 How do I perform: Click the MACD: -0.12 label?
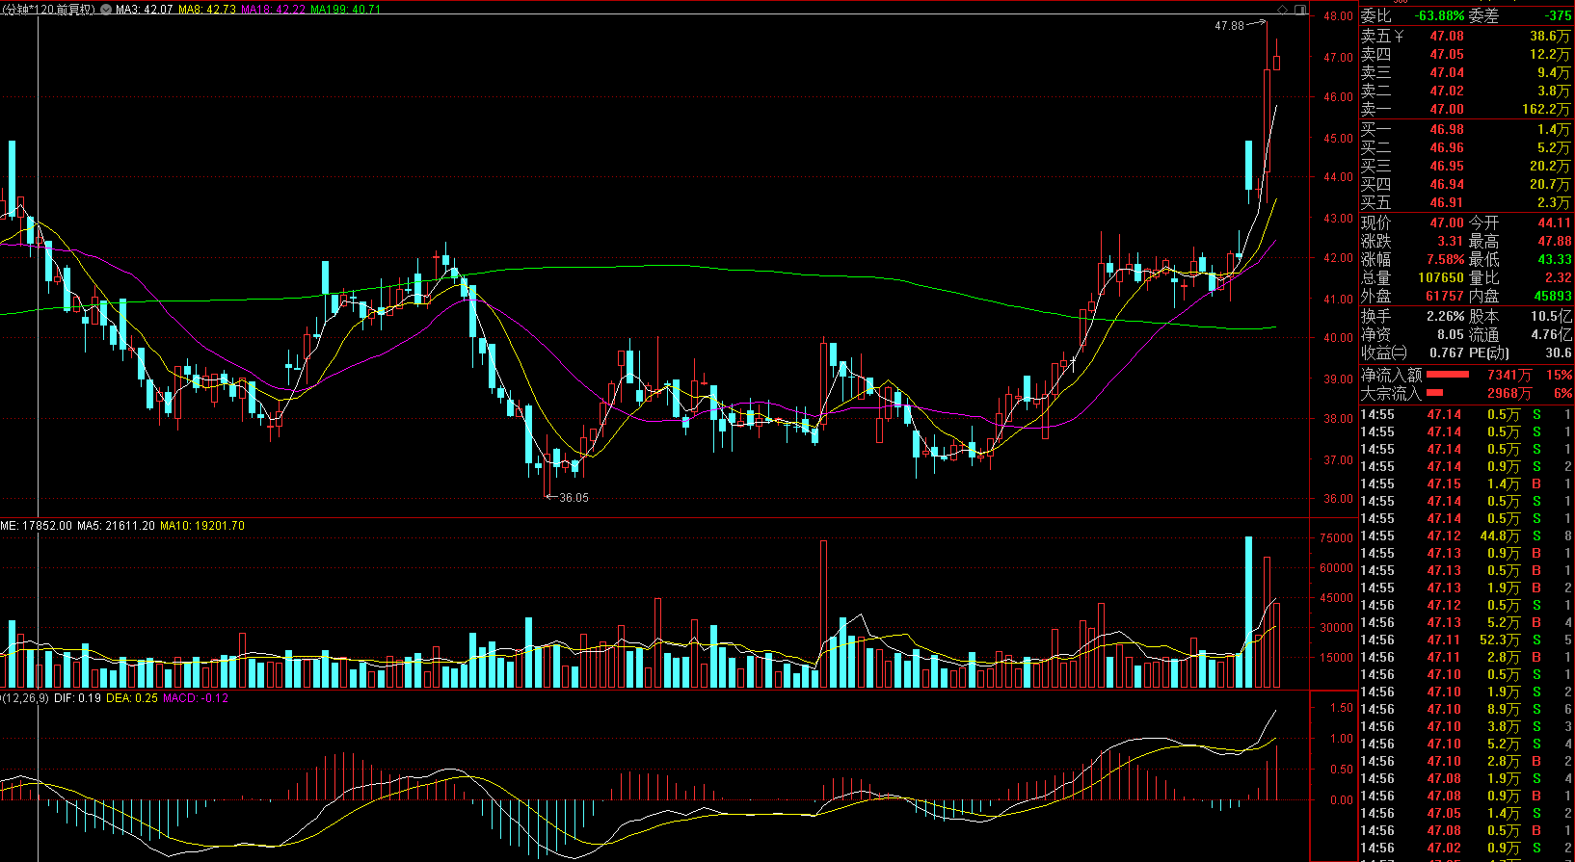click(196, 698)
